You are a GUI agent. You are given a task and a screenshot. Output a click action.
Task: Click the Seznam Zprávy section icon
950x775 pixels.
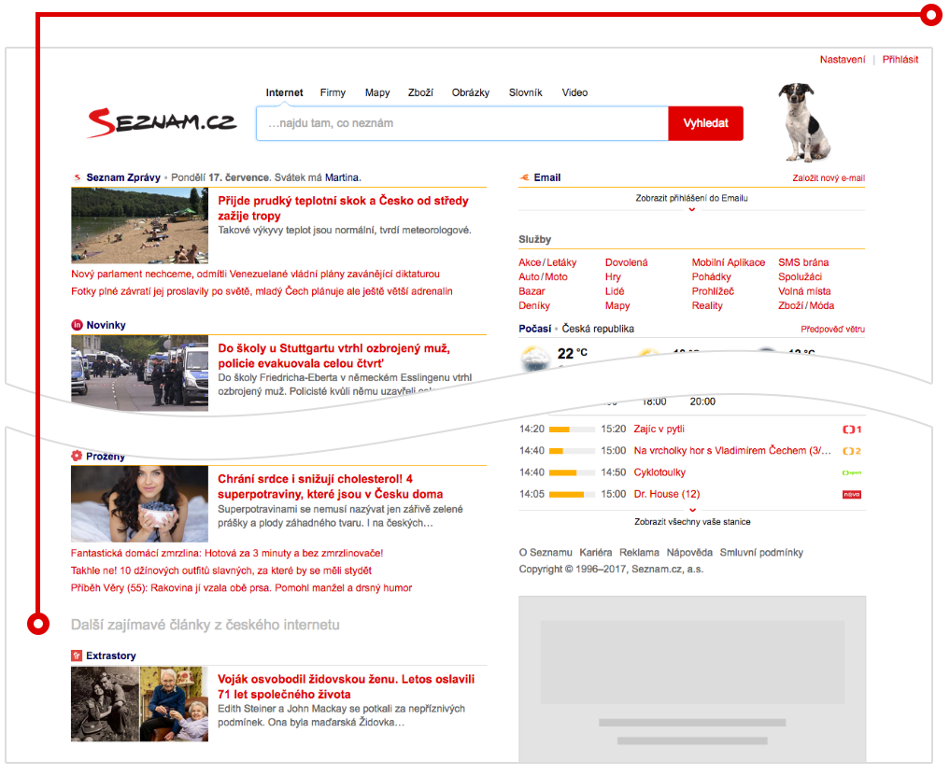point(77,177)
